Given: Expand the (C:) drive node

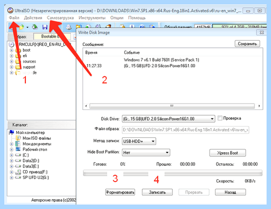Looking at the screenshot, I should tap(11, 155).
